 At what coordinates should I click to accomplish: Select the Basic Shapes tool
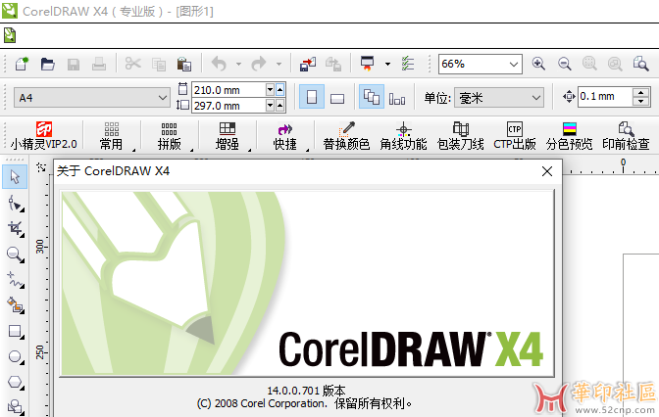15,407
